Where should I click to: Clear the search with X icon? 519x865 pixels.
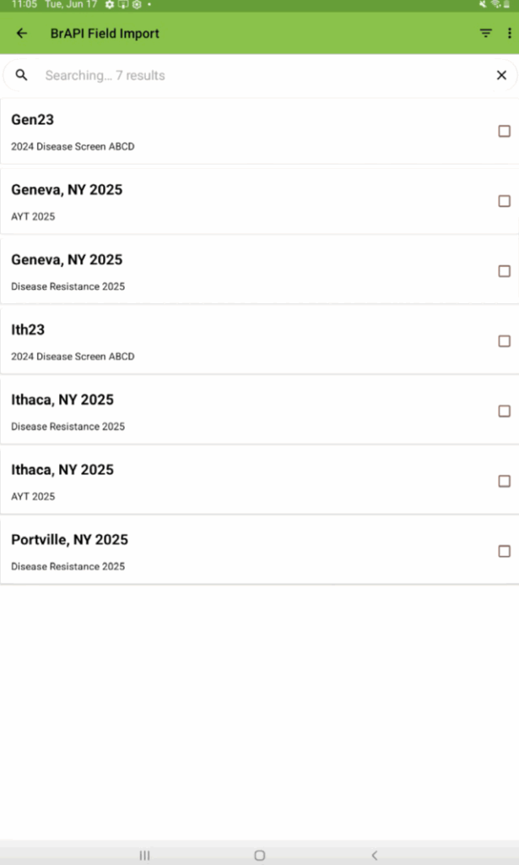[x=501, y=75]
